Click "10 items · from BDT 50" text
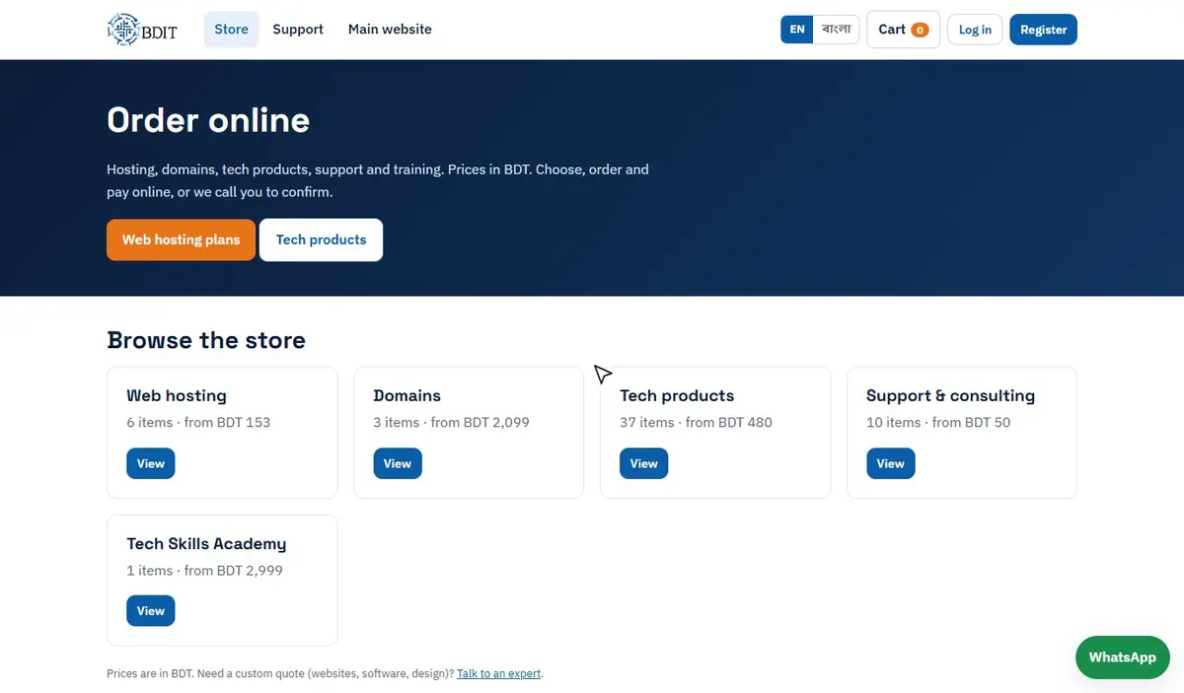1184x693 pixels. point(938,423)
